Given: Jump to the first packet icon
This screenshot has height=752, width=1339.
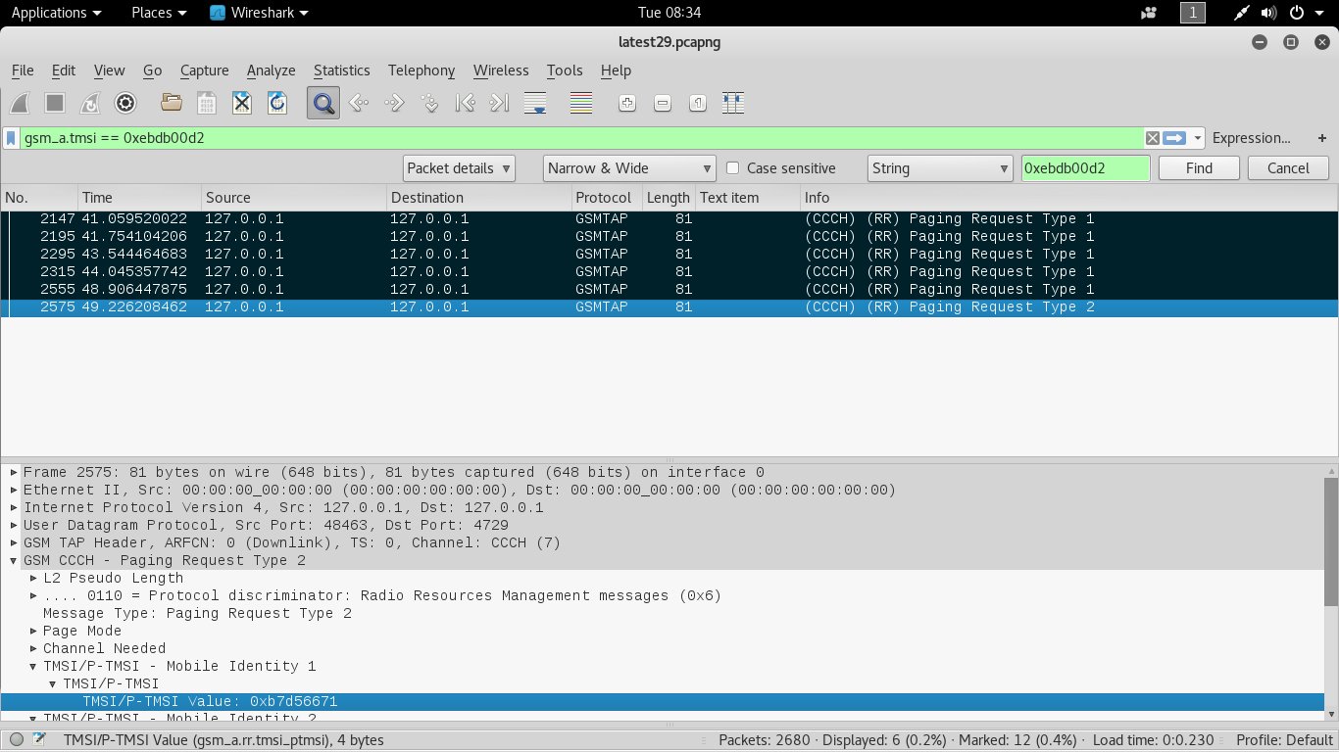Looking at the screenshot, I should 466,103.
